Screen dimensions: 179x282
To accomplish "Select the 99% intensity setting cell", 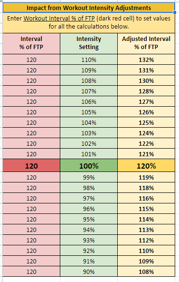I will (89, 177).
